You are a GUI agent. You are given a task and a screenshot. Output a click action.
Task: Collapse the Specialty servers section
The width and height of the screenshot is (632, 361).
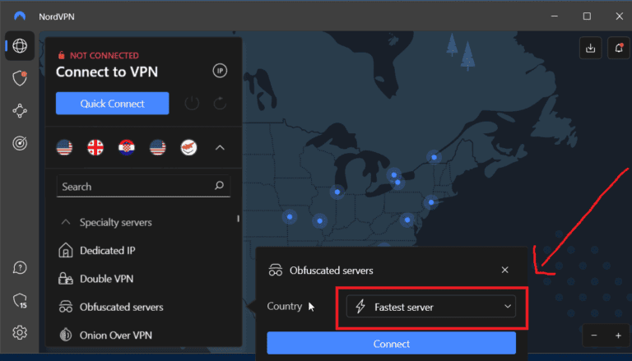64,222
